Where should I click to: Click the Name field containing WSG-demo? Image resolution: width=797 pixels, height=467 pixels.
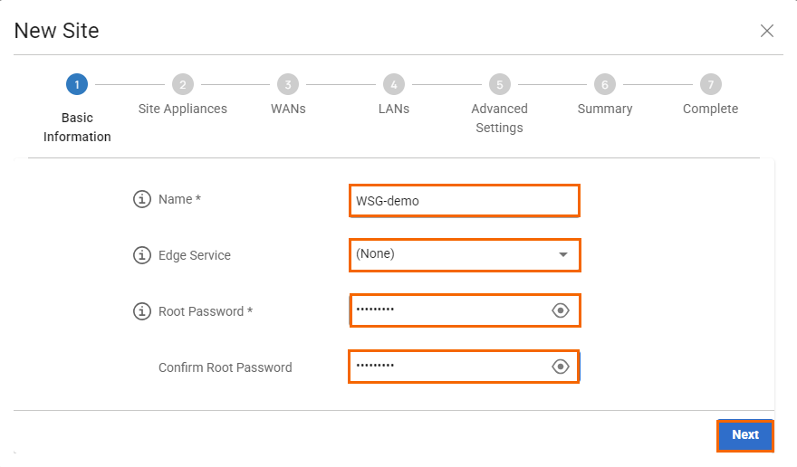click(462, 201)
